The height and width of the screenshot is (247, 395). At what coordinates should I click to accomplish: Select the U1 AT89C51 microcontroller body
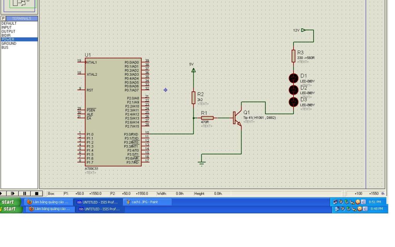[113, 112]
